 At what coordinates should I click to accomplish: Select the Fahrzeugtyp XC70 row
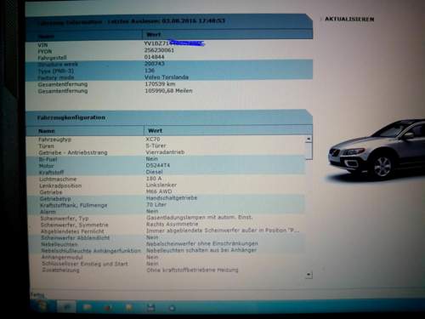(166, 140)
